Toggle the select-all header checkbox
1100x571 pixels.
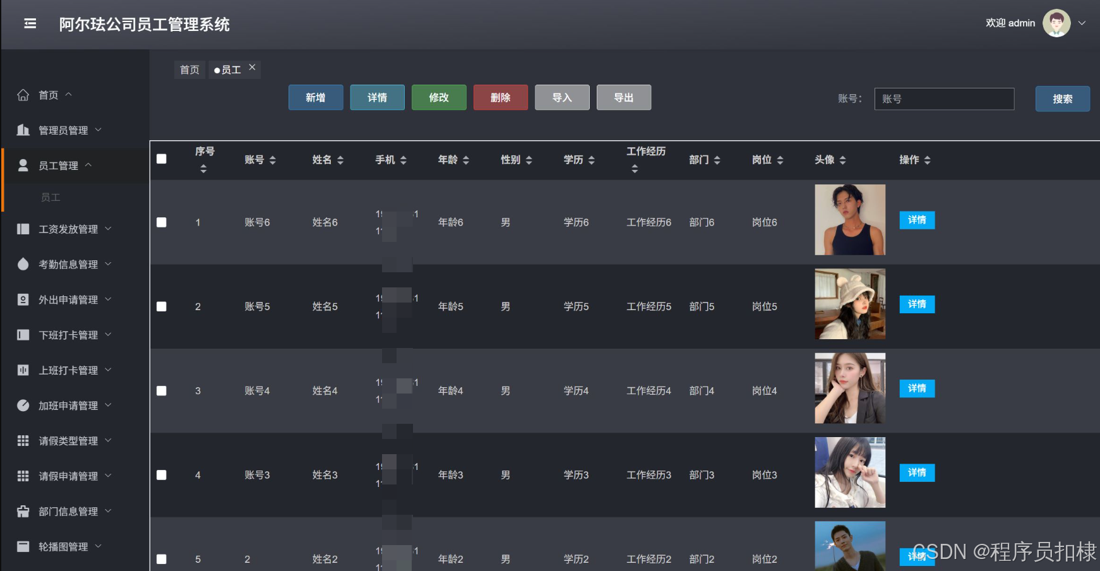click(x=162, y=159)
